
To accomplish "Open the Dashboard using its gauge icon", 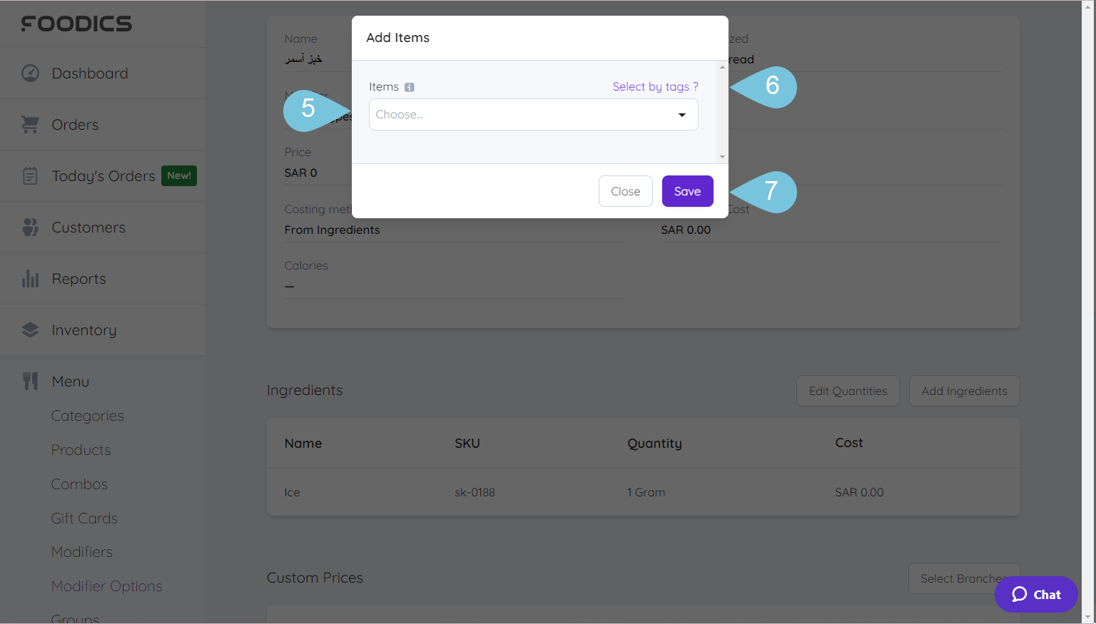I will tap(30, 73).
